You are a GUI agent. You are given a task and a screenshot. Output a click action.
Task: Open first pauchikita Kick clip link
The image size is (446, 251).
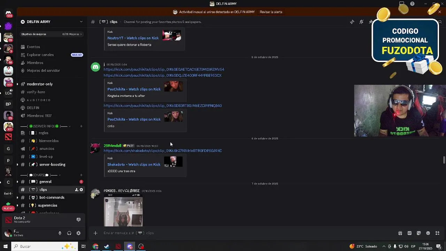pos(164,69)
